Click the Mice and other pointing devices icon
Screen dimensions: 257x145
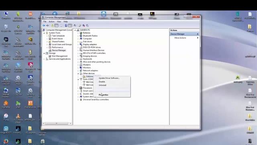81,62
